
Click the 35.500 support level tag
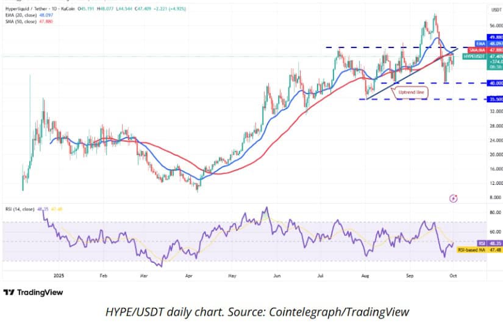pos(494,99)
